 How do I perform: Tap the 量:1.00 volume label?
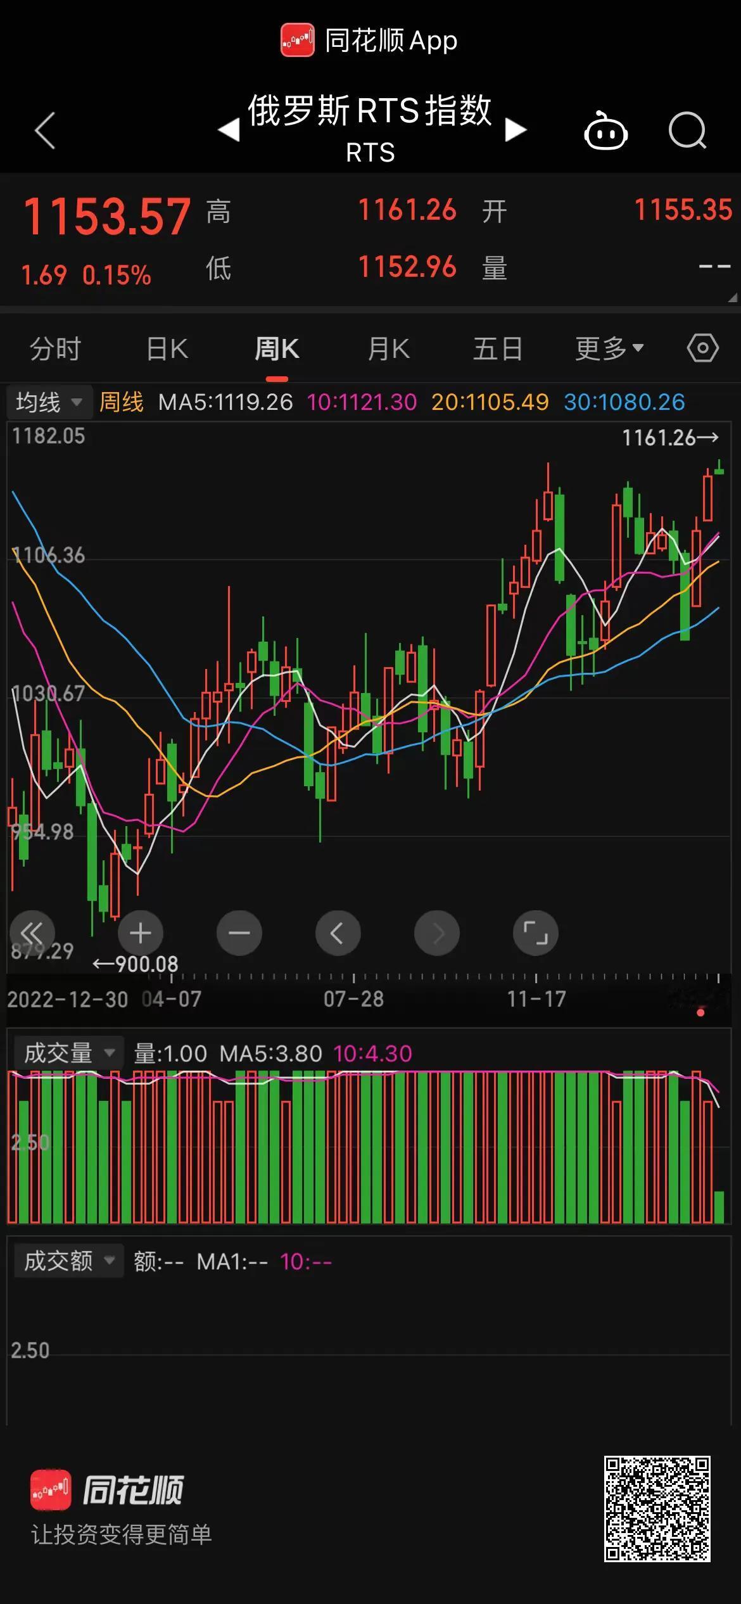[x=170, y=1053]
